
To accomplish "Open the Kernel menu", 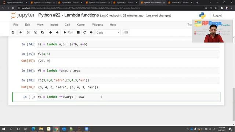I will tap(81, 25).
